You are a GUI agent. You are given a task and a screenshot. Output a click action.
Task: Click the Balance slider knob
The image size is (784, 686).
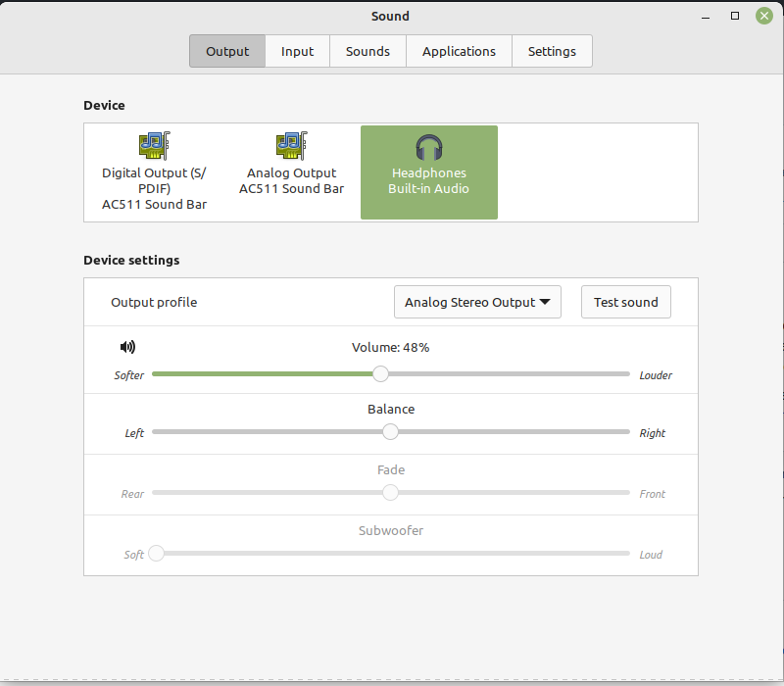pyautogui.click(x=391, y=431)
